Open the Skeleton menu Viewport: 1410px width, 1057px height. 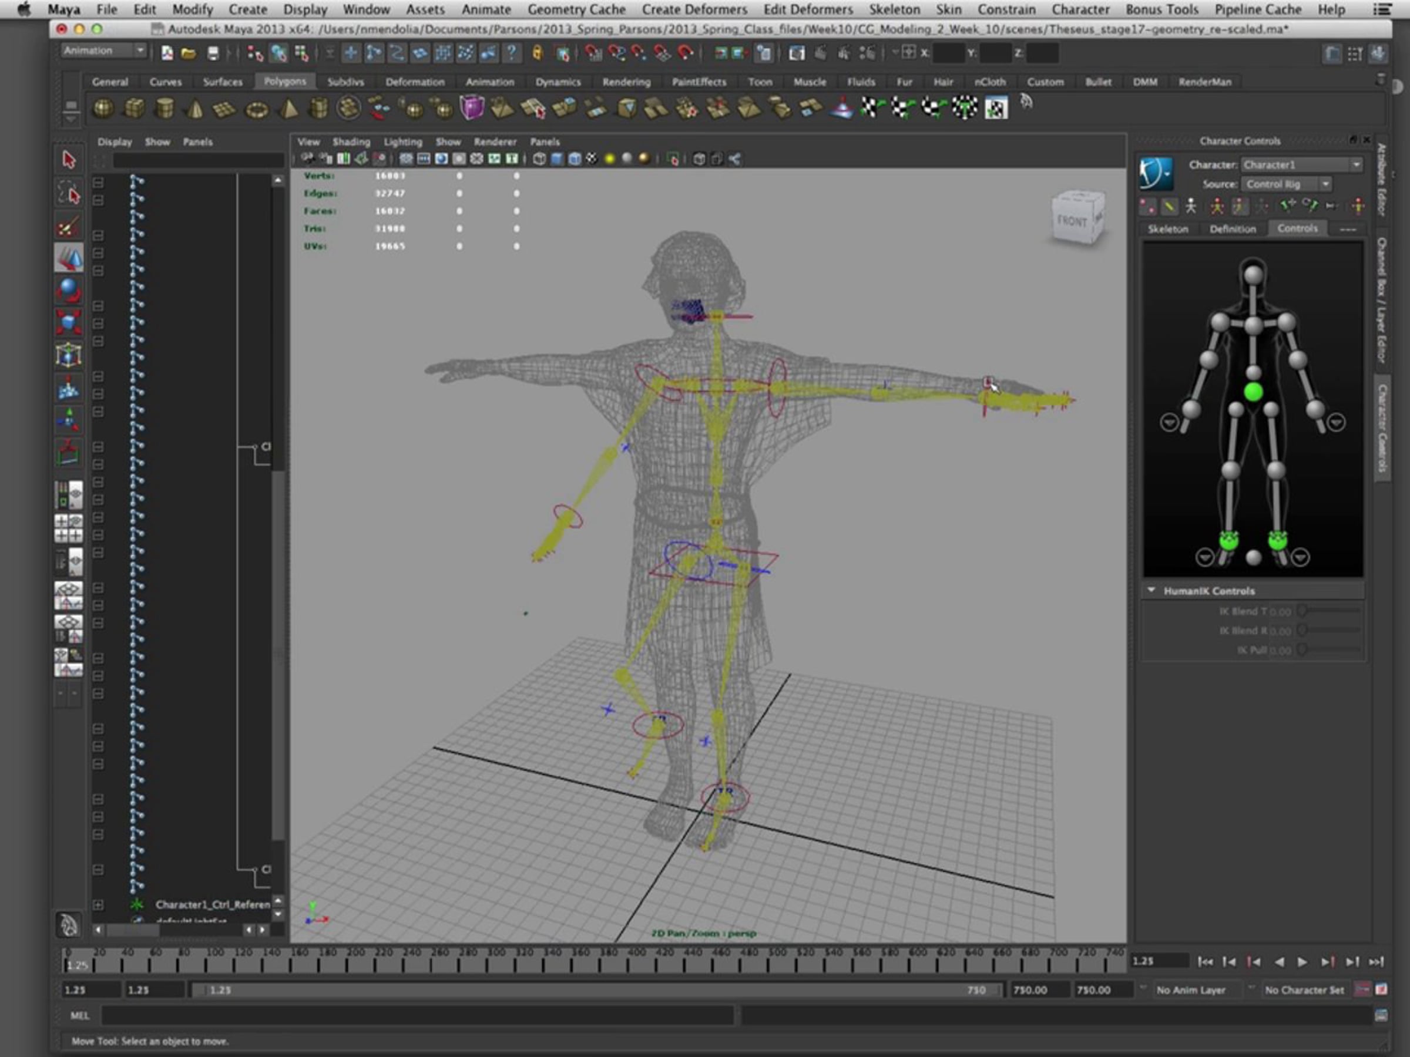[894, 9]
